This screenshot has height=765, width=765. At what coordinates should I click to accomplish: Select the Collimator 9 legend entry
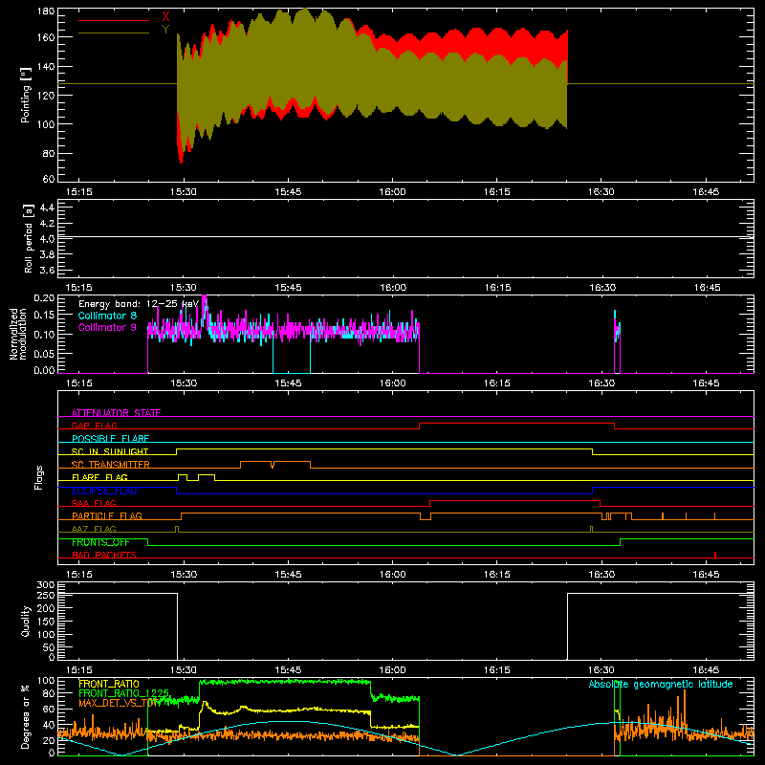107,327
